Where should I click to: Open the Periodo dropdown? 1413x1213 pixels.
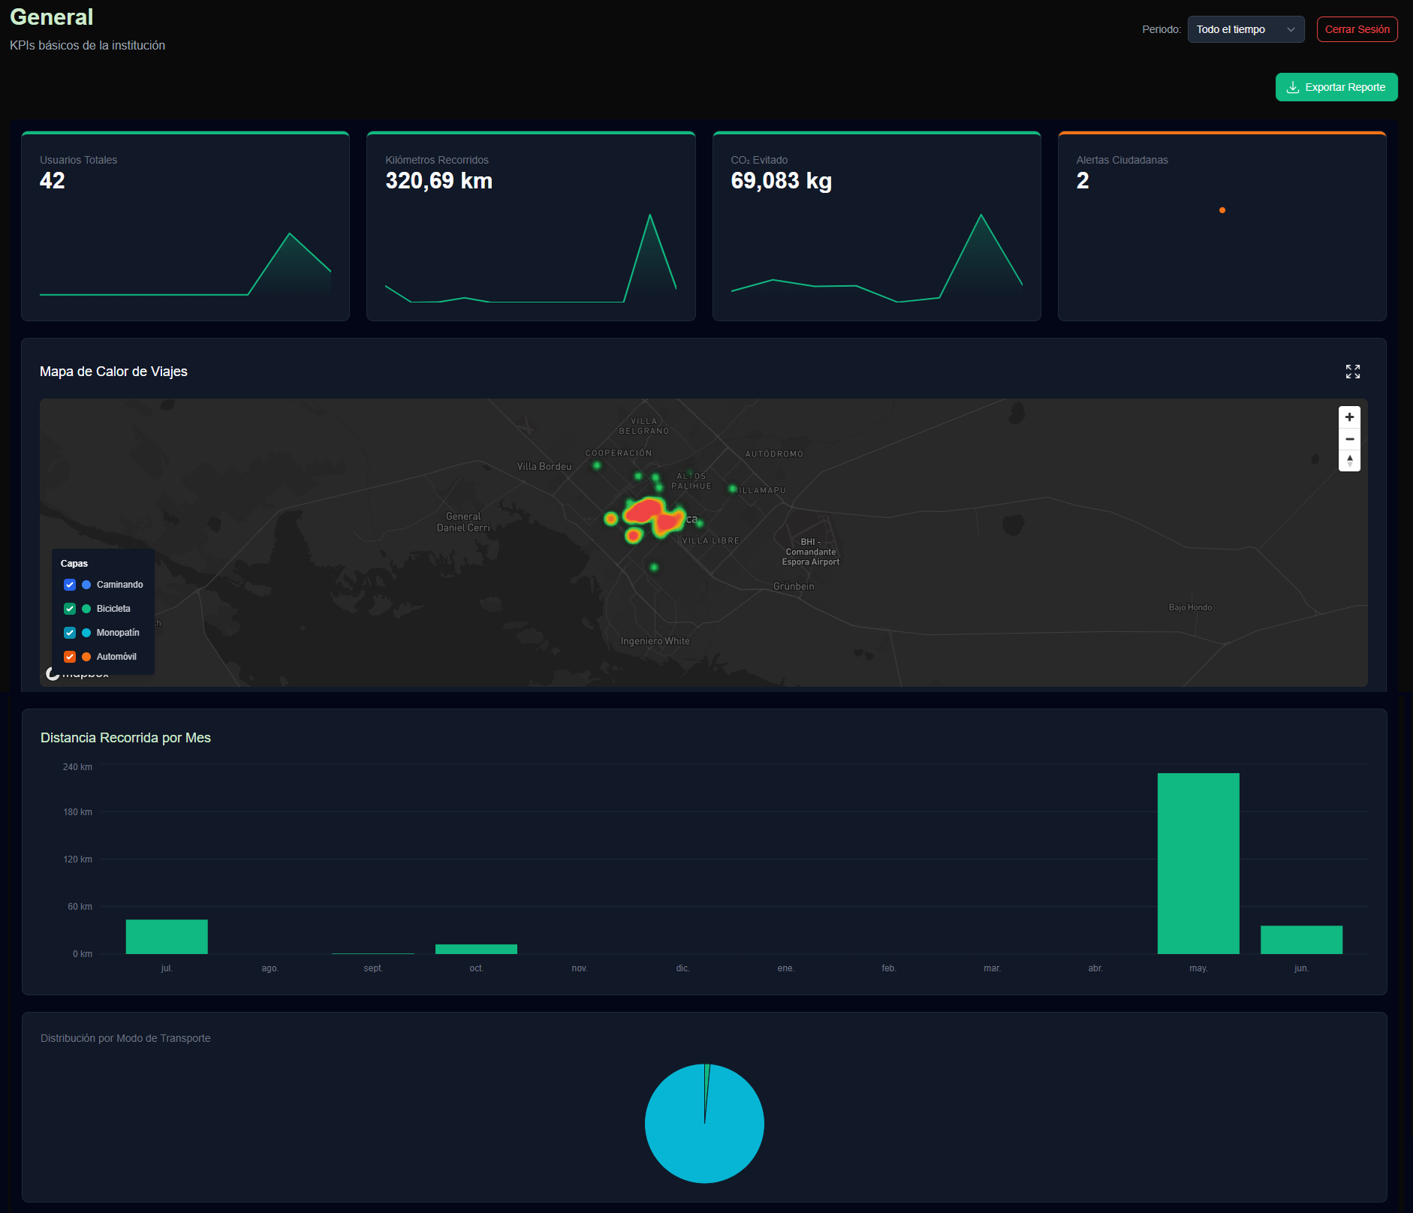[1246, 29]
